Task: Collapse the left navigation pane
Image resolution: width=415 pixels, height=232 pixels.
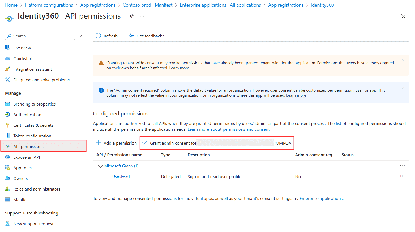Action: 81,36
